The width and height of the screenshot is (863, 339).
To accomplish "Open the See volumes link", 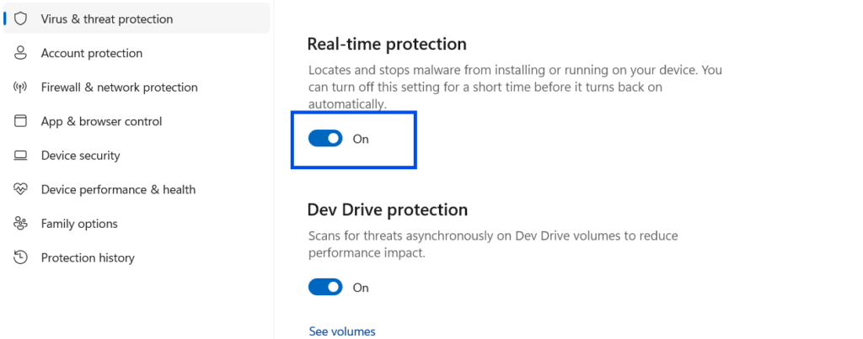I will [342, 331].
